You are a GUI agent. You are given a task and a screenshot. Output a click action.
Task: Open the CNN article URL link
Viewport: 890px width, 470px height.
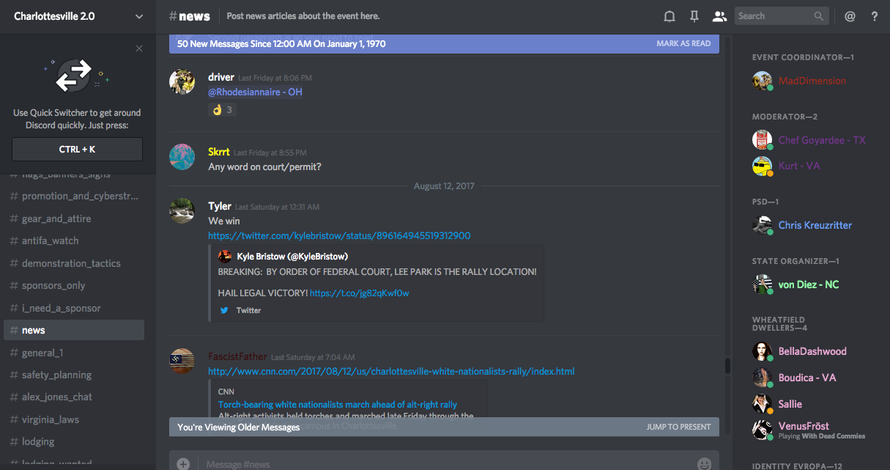[x=391, y=372]
